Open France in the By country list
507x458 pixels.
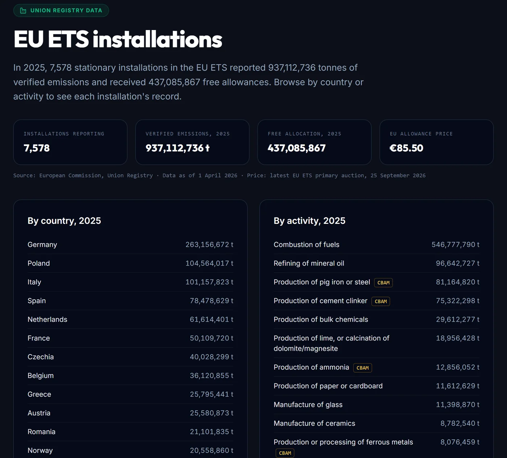click(130, 338)
